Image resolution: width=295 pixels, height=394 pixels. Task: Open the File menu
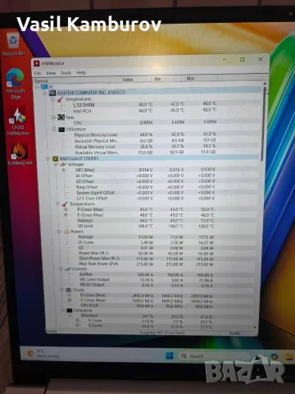(x=38, y=73)
